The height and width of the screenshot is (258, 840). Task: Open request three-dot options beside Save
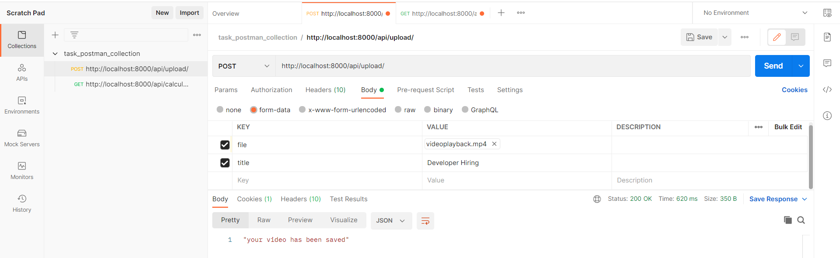pyautogui.click(x=745, y=37)
